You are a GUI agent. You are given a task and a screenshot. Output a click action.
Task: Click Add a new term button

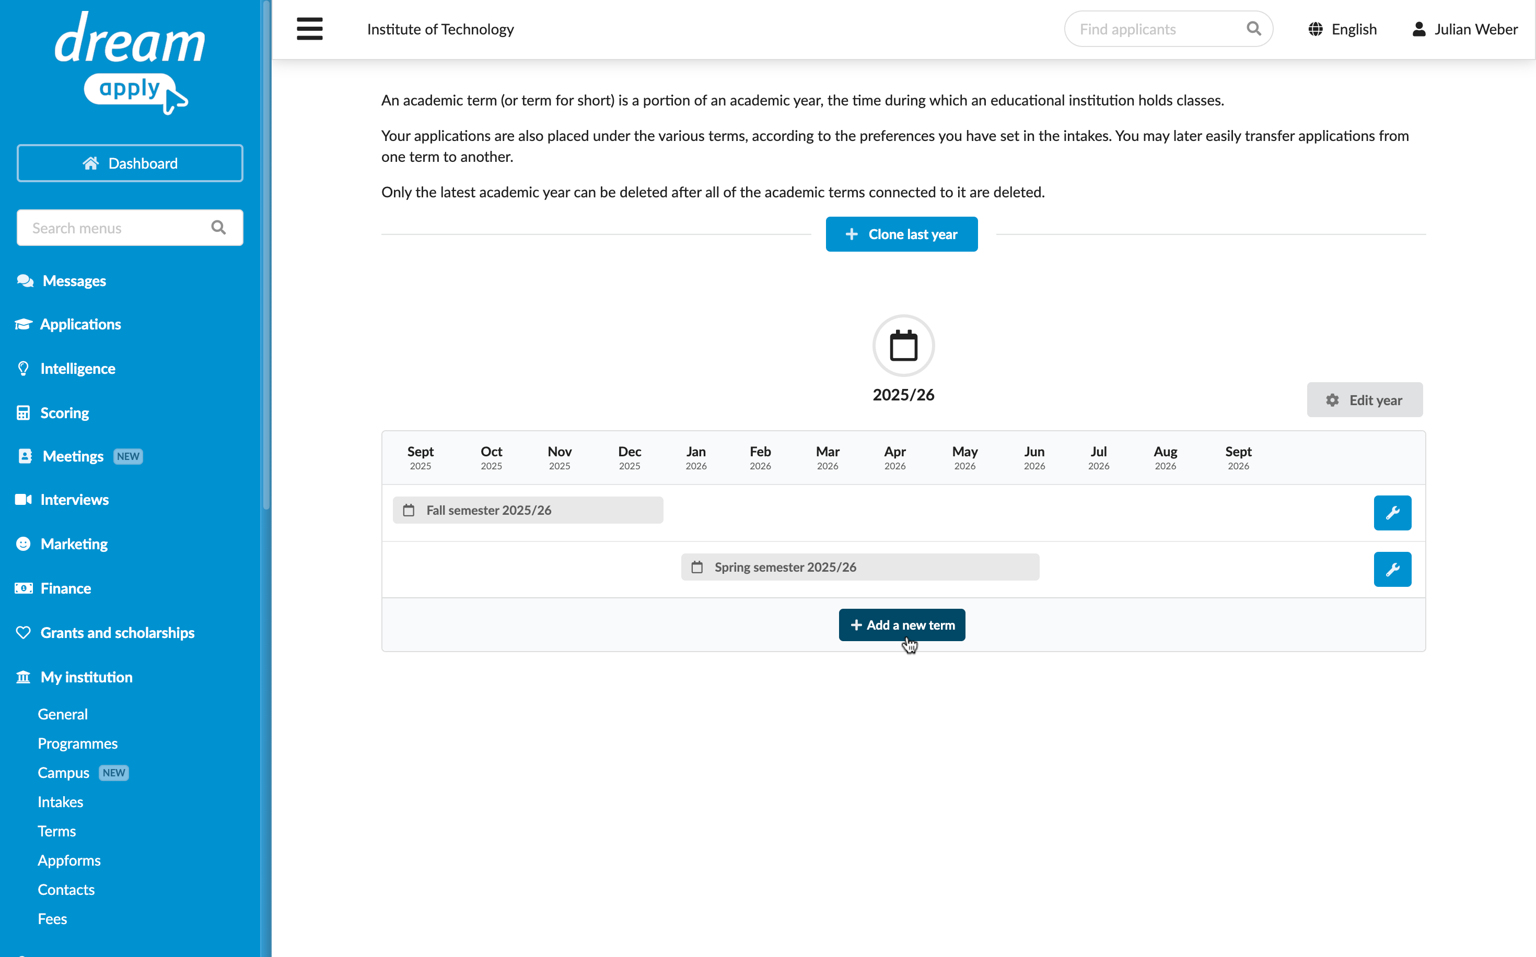[x=902, y=625]
